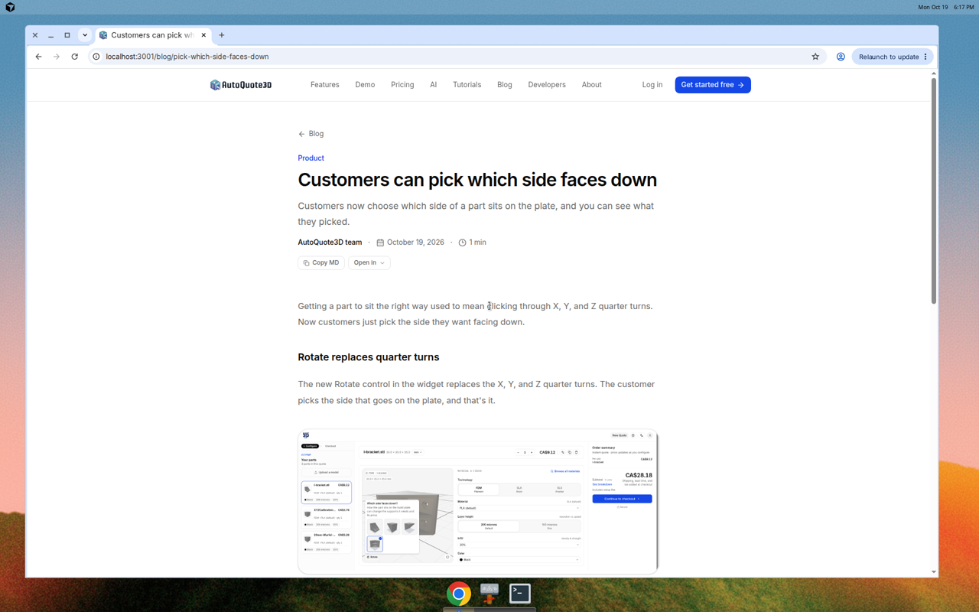This screenshot has width=979, height=612.
Task: Click the AutoQuote3D team author text
Action: coord(330,243)
